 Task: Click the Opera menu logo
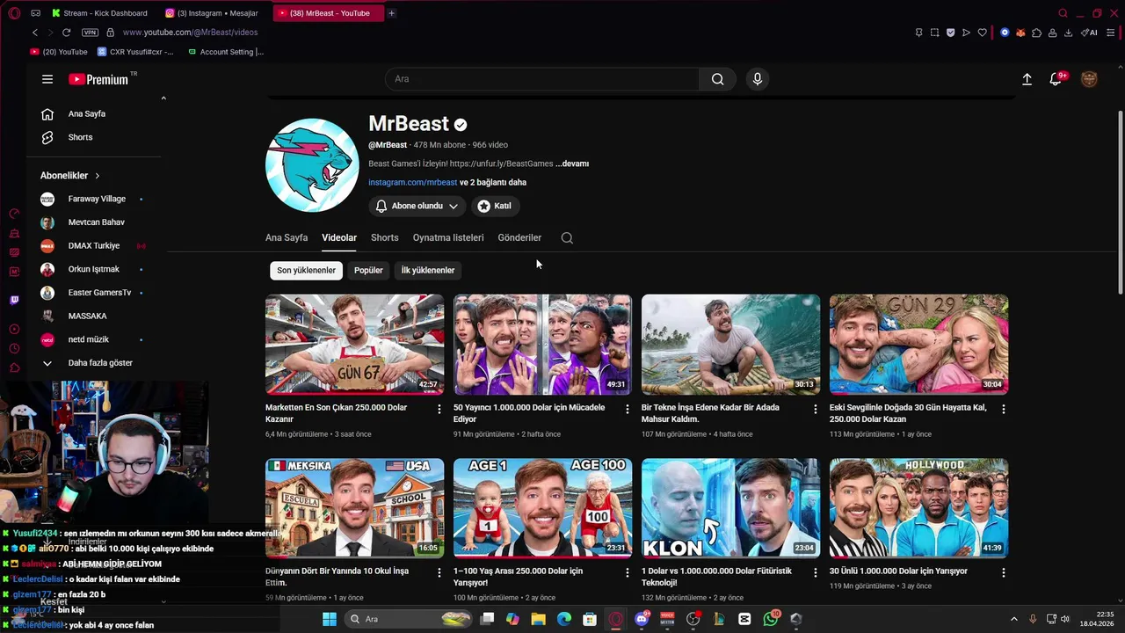[x=14, y=13]
